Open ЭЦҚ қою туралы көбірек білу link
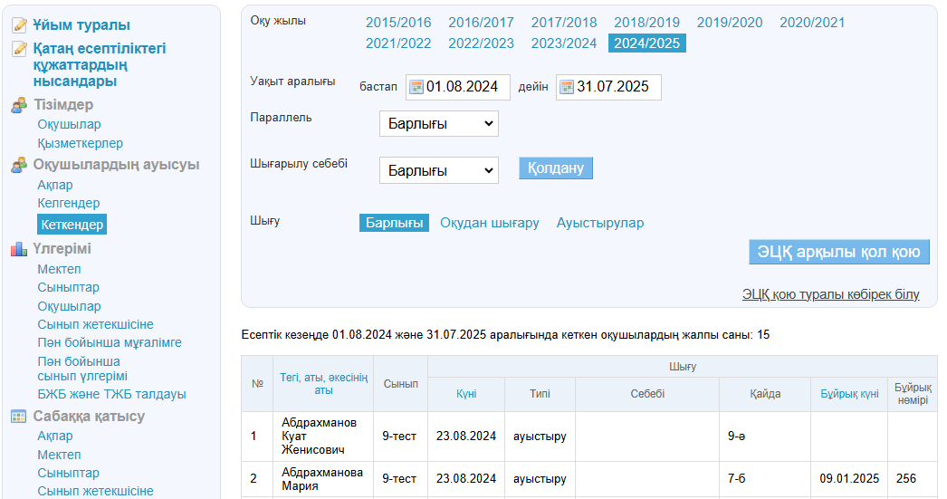The width and height of the screenshot is (947, 499). pyautogui.click(x=830, y=294)
